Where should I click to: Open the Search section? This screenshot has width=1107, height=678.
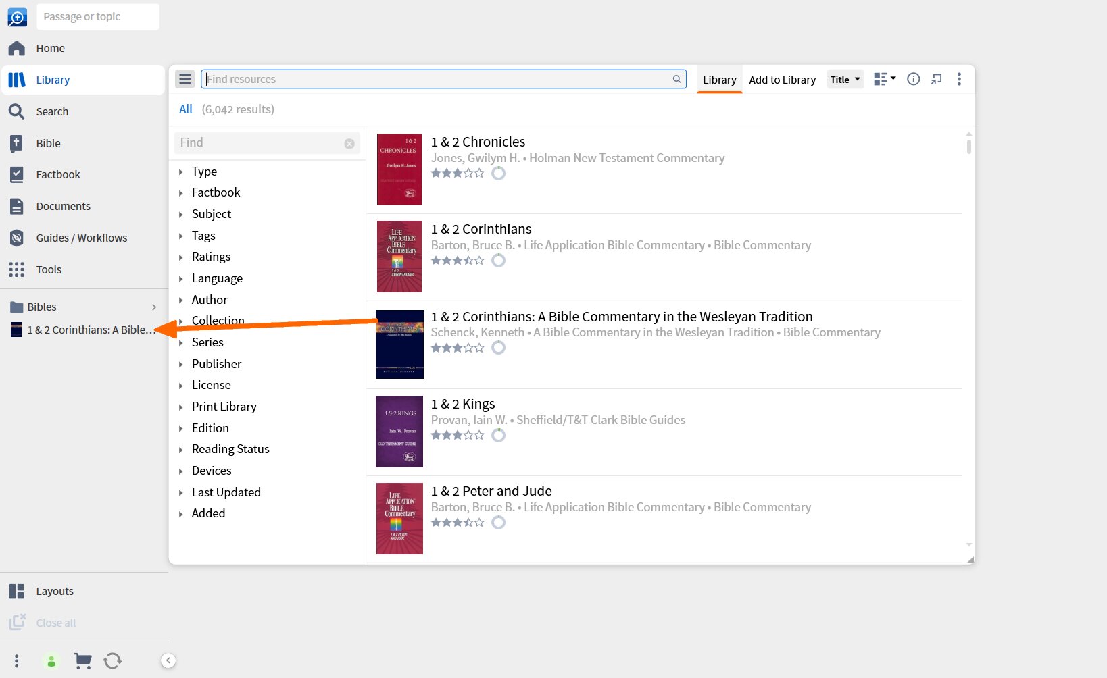tap(83, 111)
